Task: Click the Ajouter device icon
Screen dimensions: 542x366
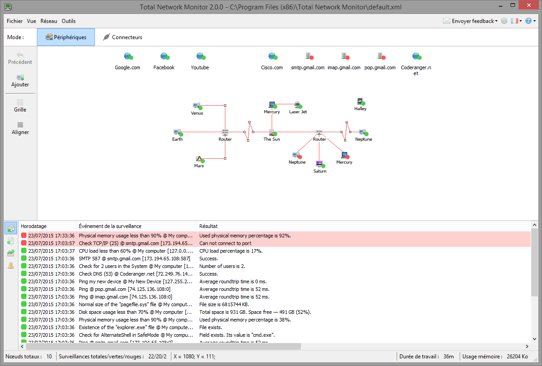Action: [x=20, y=78]
